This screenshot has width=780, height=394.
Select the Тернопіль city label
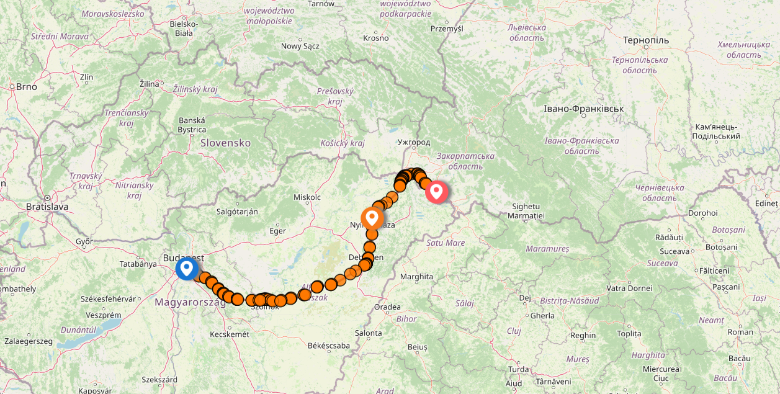(x=646, y=40)
